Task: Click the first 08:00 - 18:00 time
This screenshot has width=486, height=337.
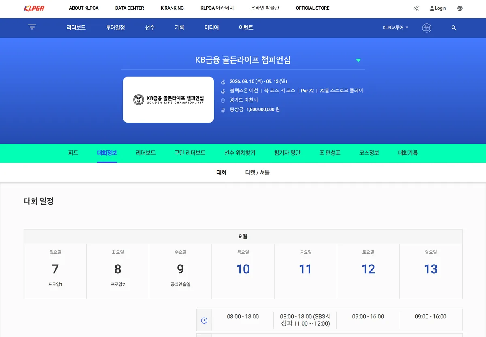Action: click(243, 317)
